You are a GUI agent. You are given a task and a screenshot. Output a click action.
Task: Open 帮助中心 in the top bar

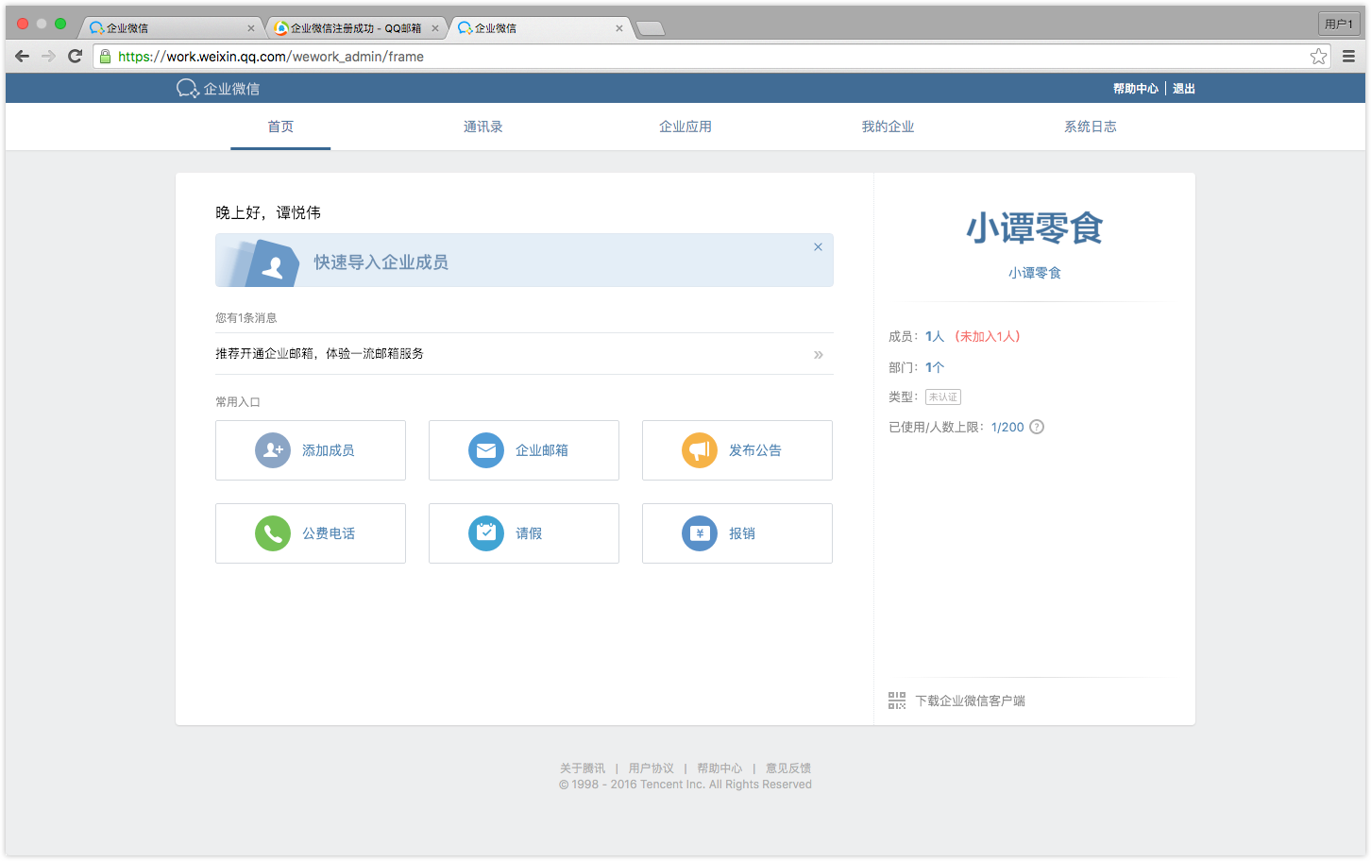click(x=1135, y=88)
